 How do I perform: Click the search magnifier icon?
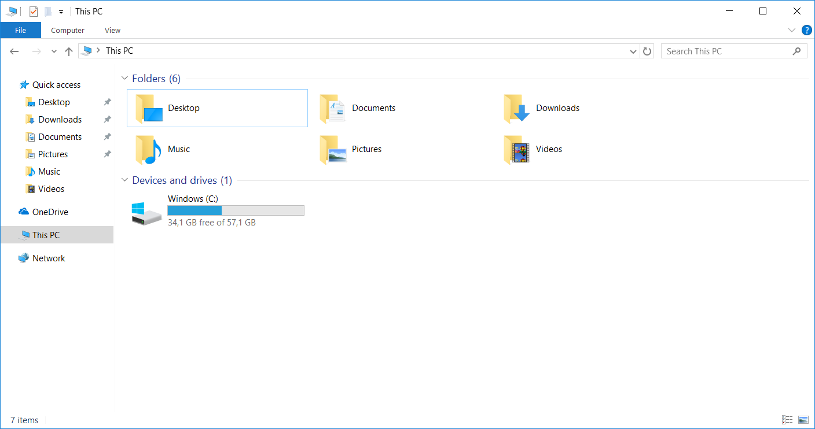pyautogui.click(x=796, y=51)
